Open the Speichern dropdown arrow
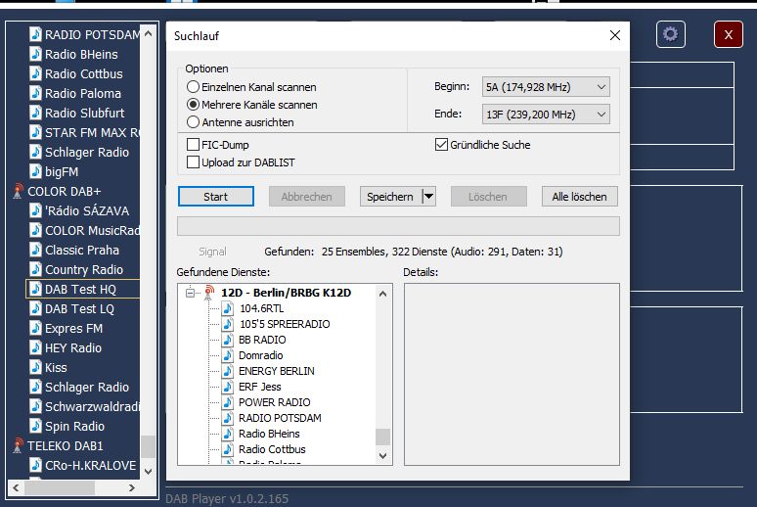The image size is (757, 507). coord(428,197)
